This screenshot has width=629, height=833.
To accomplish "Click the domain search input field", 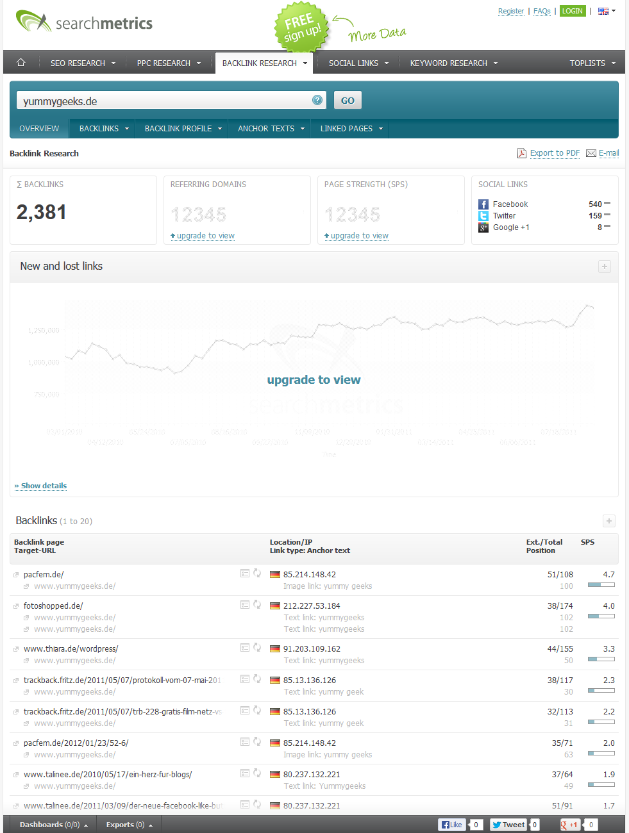I will [x=171, y=100].
